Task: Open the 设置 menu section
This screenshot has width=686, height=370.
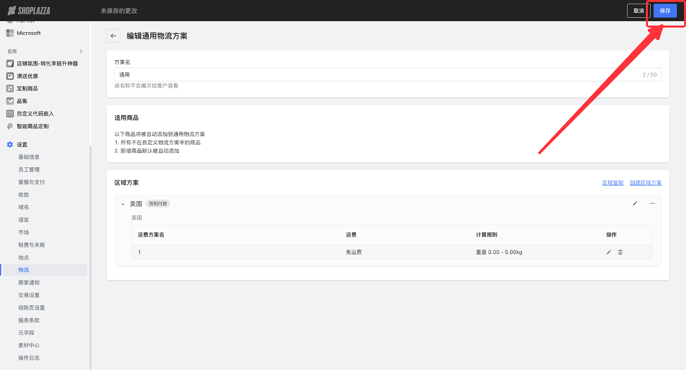Action: [22, 145]
